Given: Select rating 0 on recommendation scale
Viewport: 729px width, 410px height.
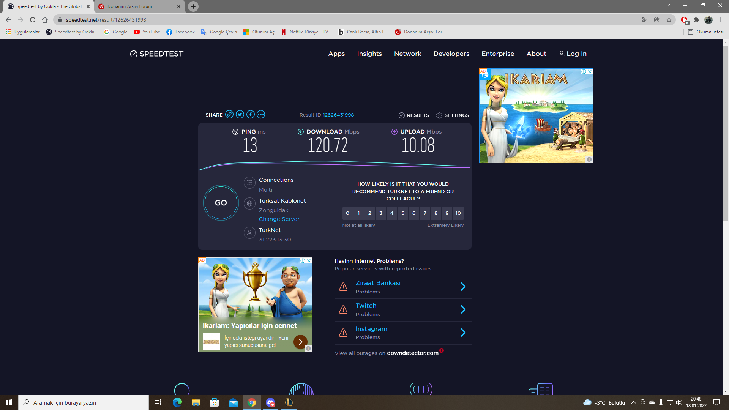Looking at the screenshot, I should 347,213.
